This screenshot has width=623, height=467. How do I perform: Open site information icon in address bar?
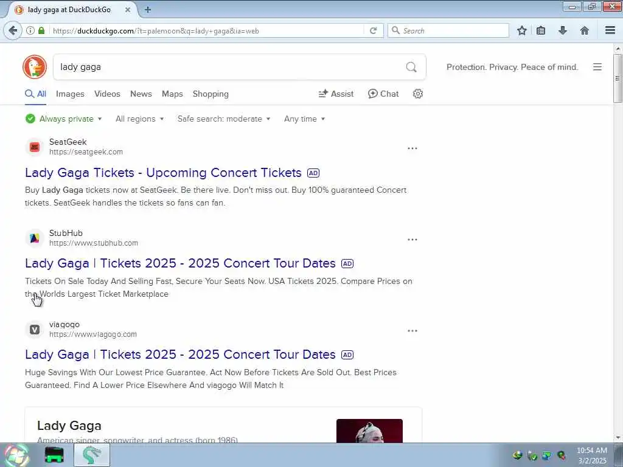[30, 30]
